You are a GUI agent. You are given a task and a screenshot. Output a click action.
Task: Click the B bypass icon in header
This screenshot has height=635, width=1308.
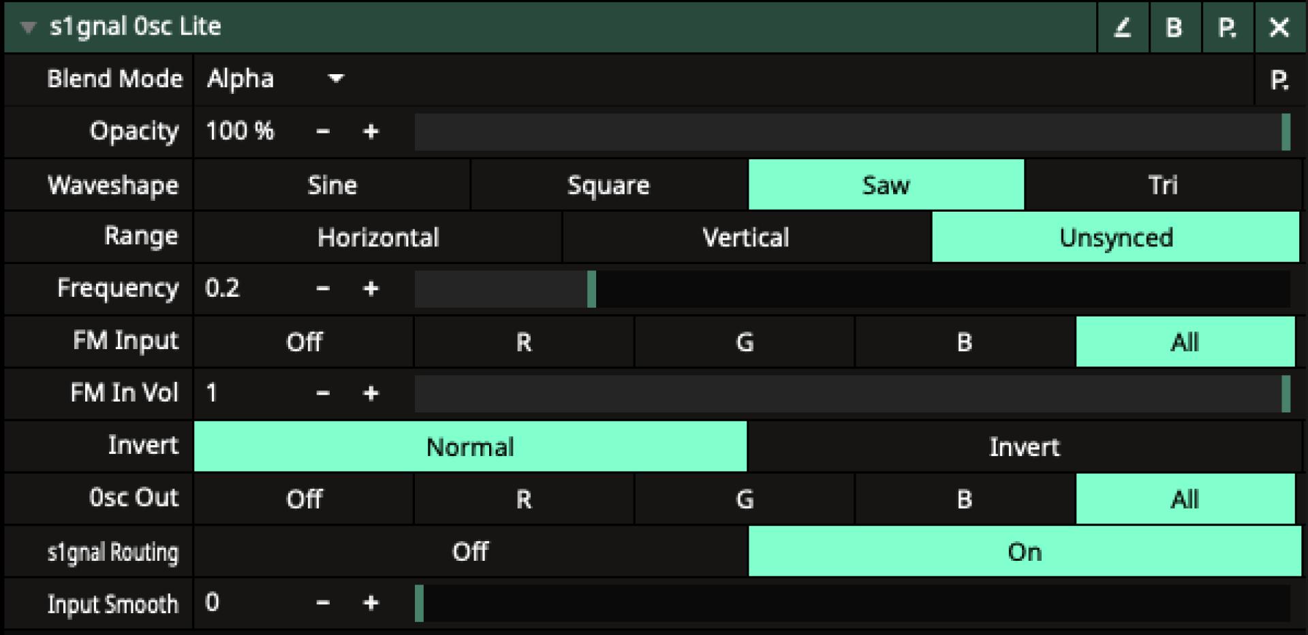tap(1174, 27)
